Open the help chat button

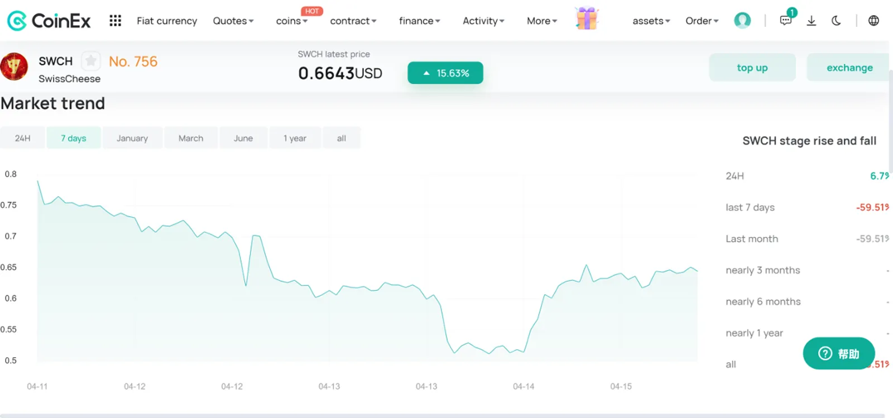point(839,353)
